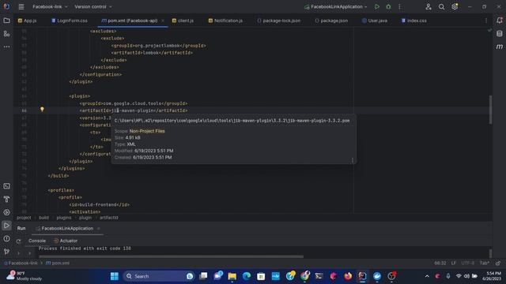Debug FacebookLinkApplication with bug icon
This screenshot has width=506, height=284.
388,6
